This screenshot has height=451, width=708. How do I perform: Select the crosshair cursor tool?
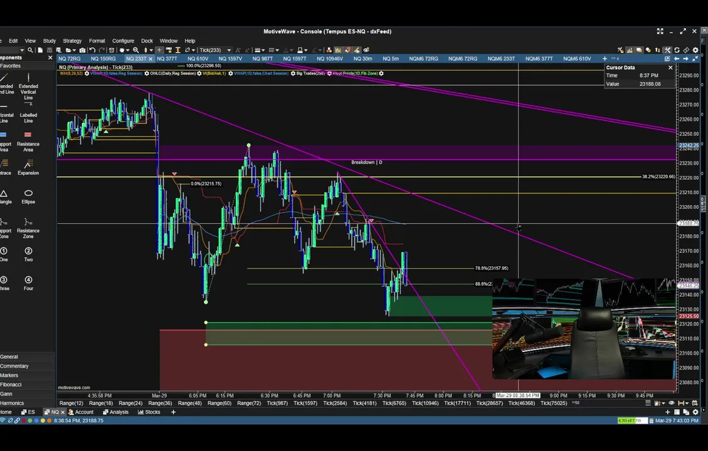159,50
